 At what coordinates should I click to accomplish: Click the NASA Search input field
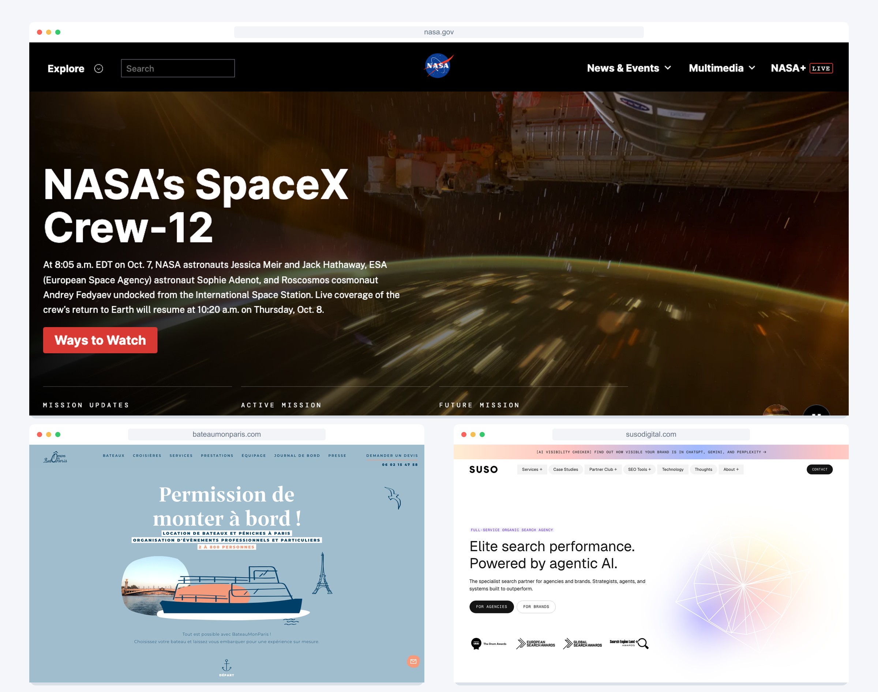(x=178, y=68)
